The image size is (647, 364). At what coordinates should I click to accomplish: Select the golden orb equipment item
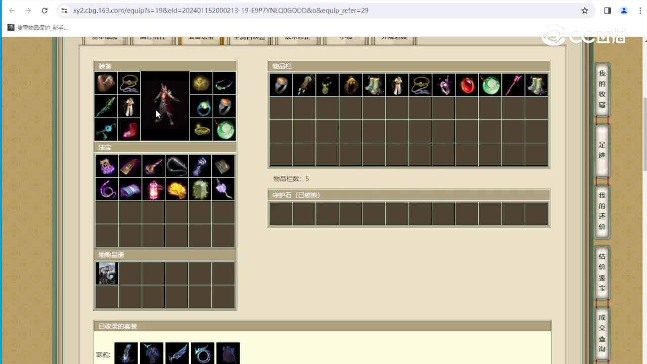201,83
